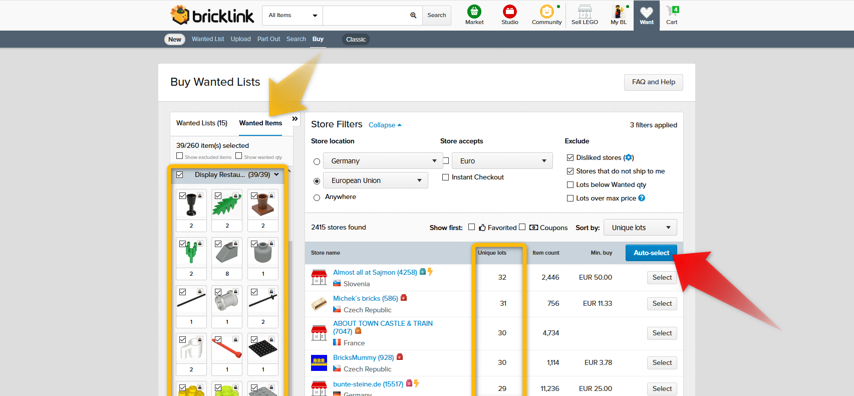Uncheck the Display Restau... list checkbox

click(180, 175)
